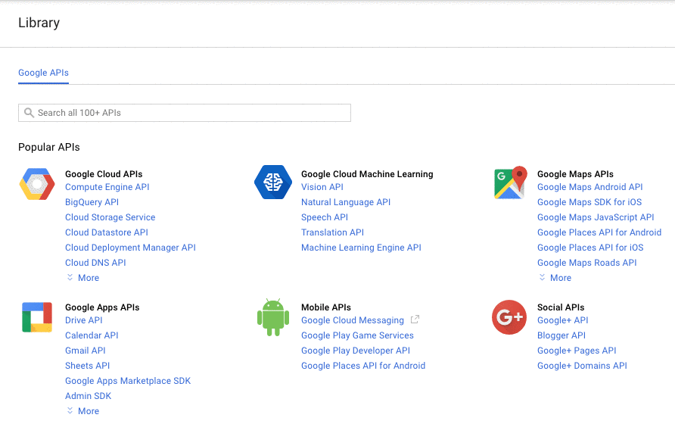Open Google+ Pages API link
This screenshot has width=675, height=424.
(x=577, y=351)
